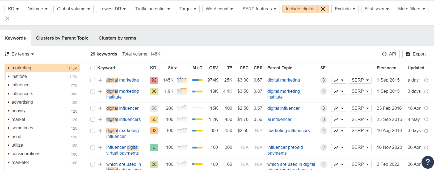Screen dimensions: 434x170
Task: Add 'which are used in' keyword with plus icon
Action: 100,164
